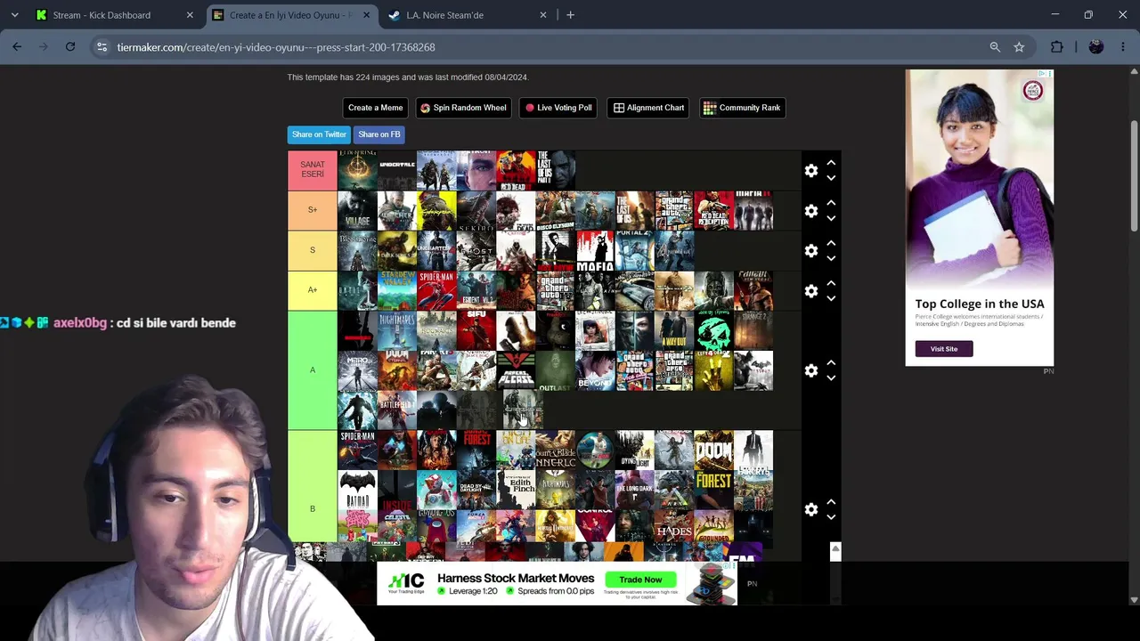Select the Cyberpunk cover
This screenshot has width=1140, height=641.
pyautogui.click(x=436, y=210)
